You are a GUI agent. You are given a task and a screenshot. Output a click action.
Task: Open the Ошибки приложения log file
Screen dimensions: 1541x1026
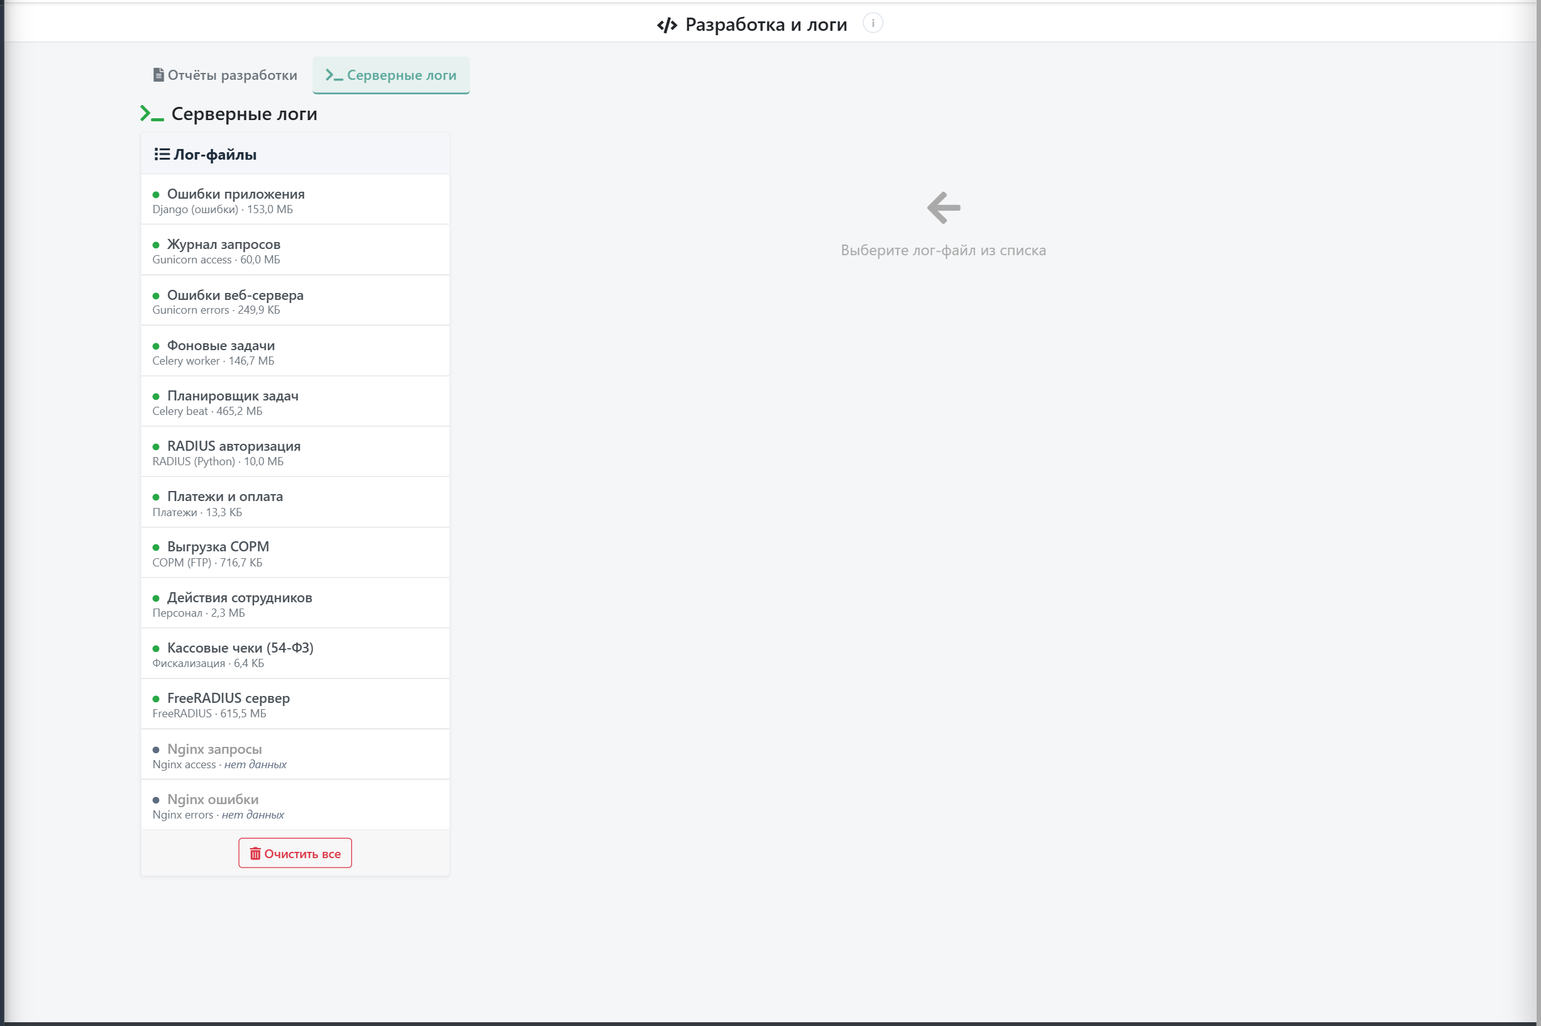(x=295, y=200)
